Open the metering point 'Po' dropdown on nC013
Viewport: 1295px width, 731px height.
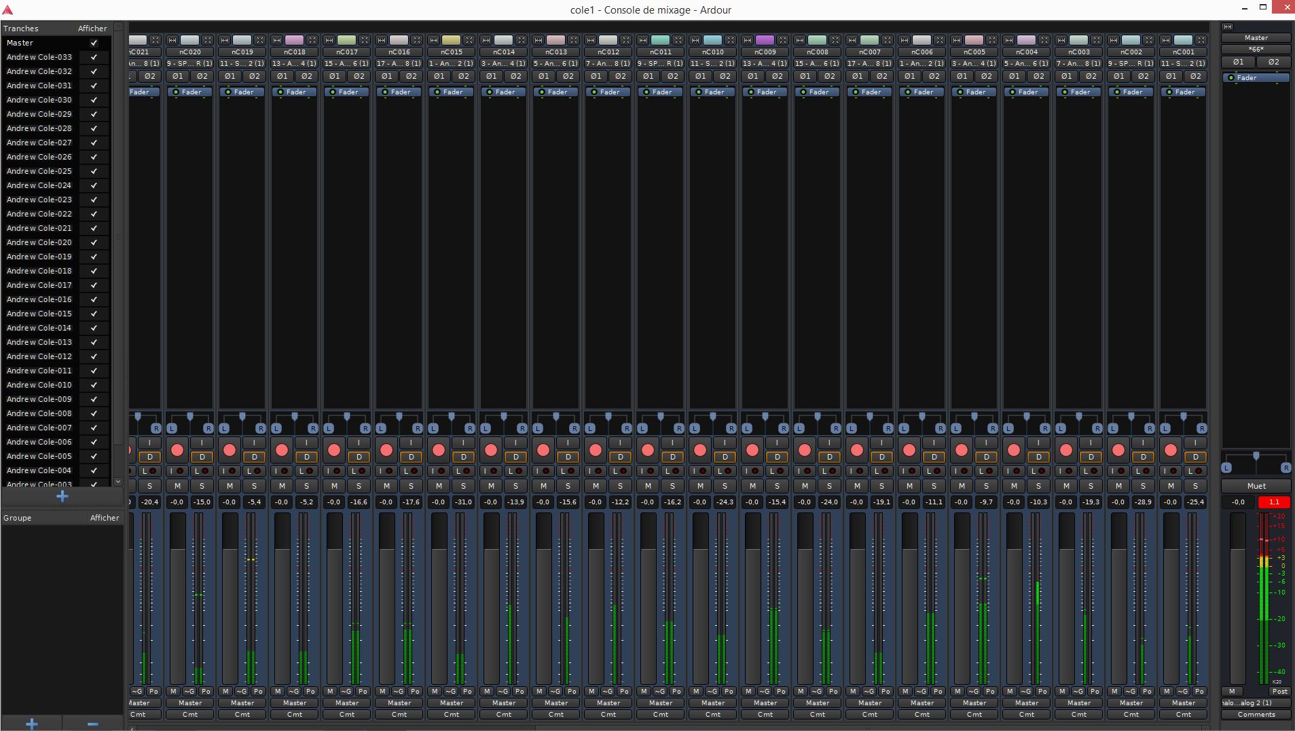click(x=572, y=692)
